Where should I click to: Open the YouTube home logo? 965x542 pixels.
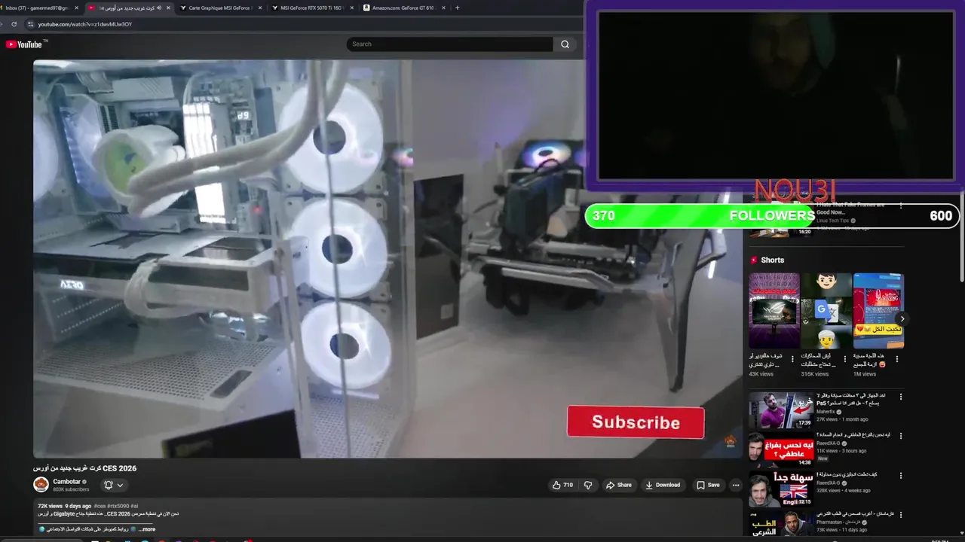pos(26,44)
